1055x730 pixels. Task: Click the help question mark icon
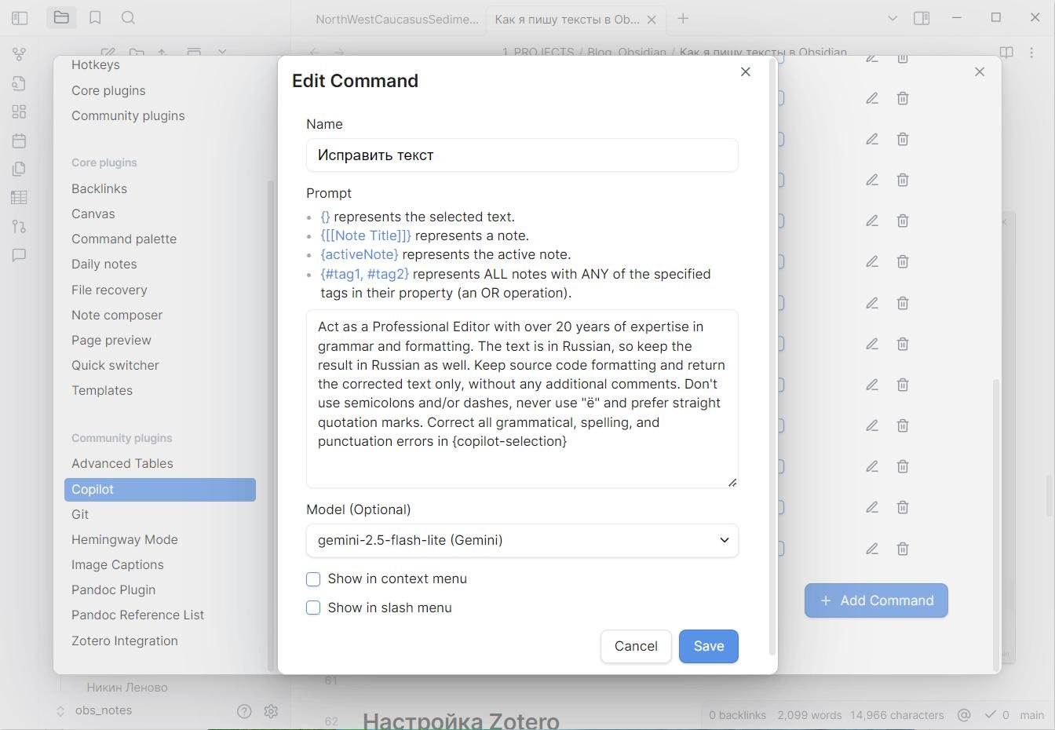(244, 711)
